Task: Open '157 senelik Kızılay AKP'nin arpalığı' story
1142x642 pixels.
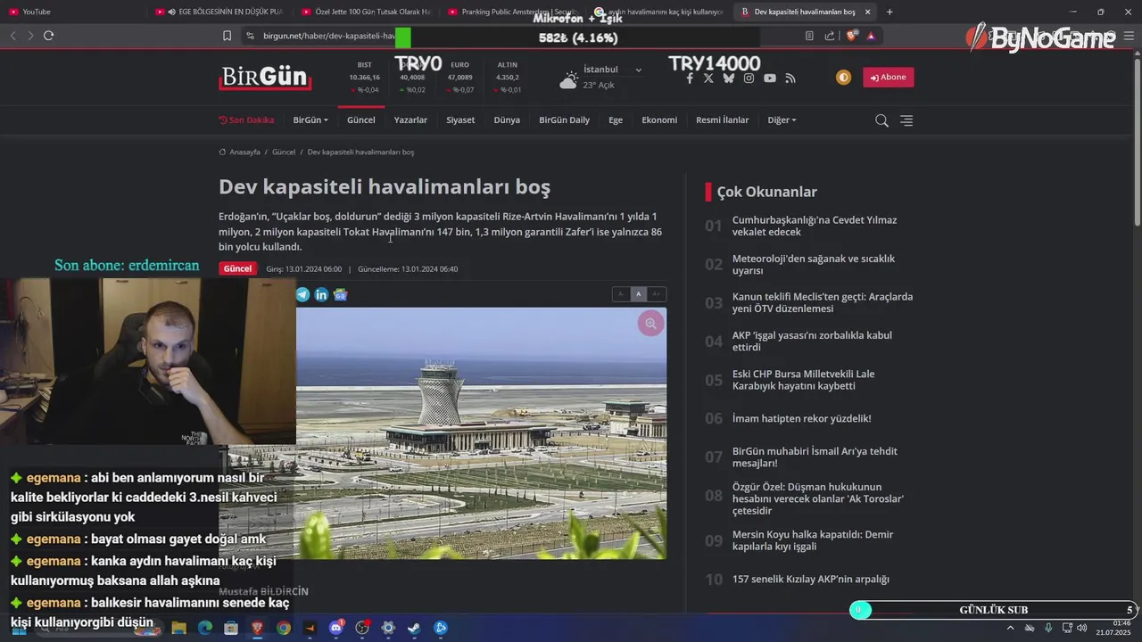Action: pyautogui.click(x=810, y=579)
